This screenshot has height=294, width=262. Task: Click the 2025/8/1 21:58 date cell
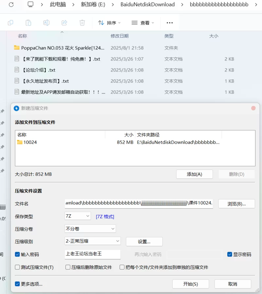(127, 48)
